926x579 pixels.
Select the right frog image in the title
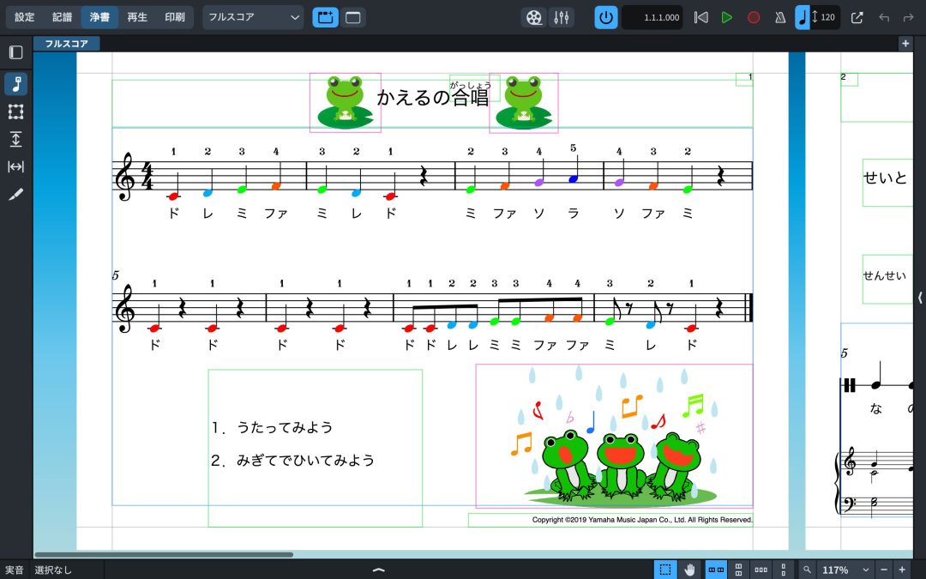(524, 102)
